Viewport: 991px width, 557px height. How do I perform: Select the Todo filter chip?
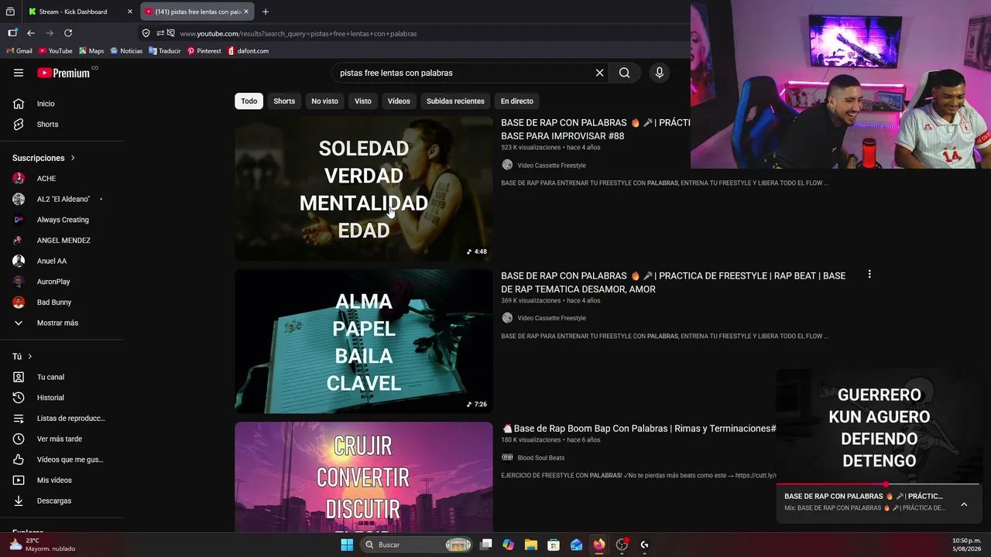[249, 101]
